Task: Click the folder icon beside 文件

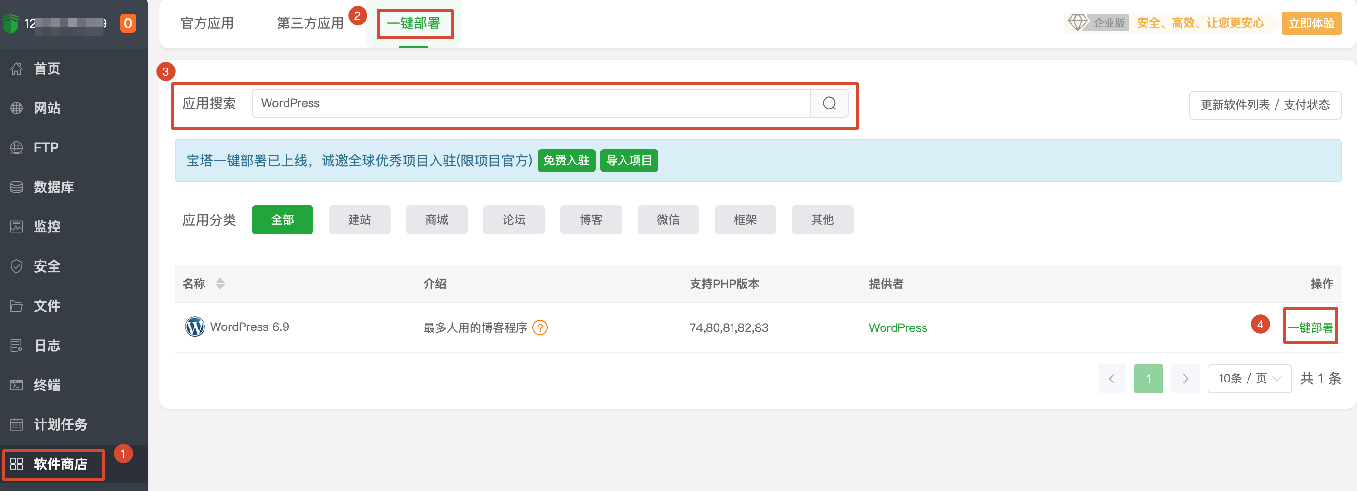Action: (16, 306)
